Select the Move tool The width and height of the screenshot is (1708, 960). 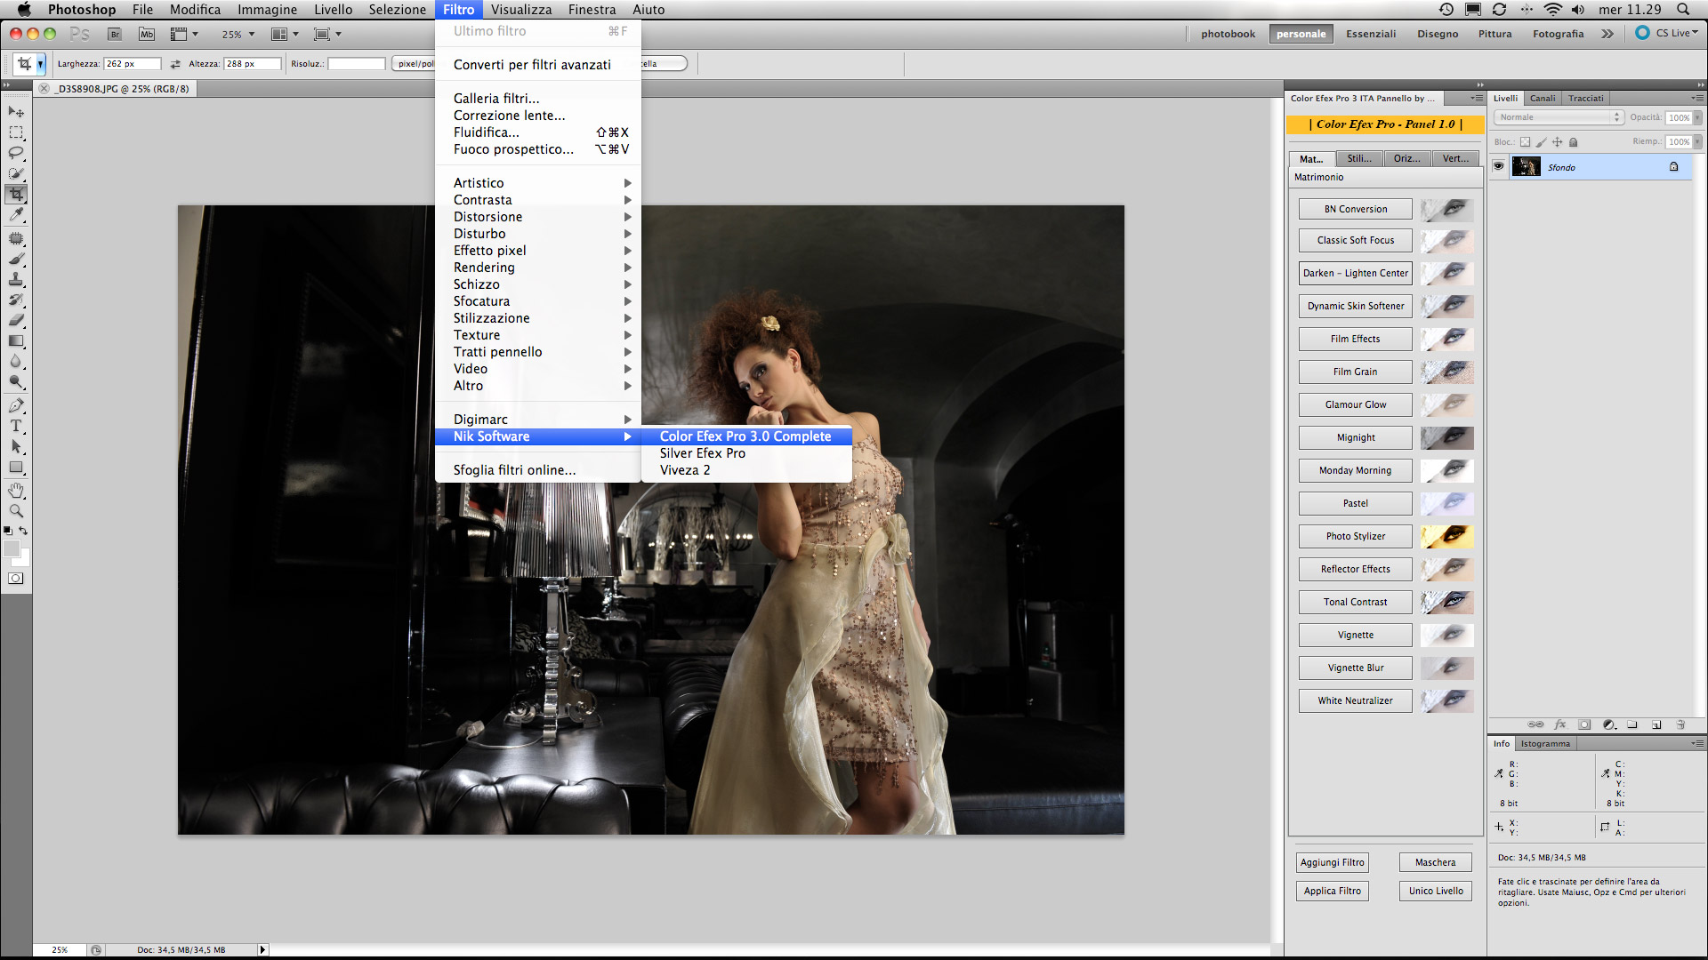pos(16,112)
